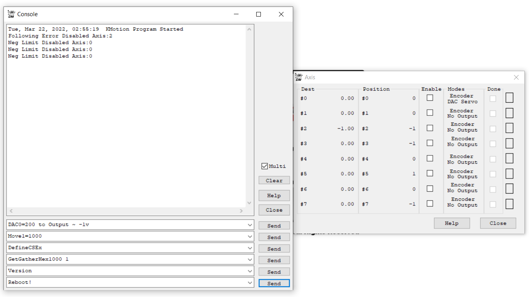Click the status indicator box for axis #3
The height and width of the screenshot is (297, 529).
[x=509, y=143]
